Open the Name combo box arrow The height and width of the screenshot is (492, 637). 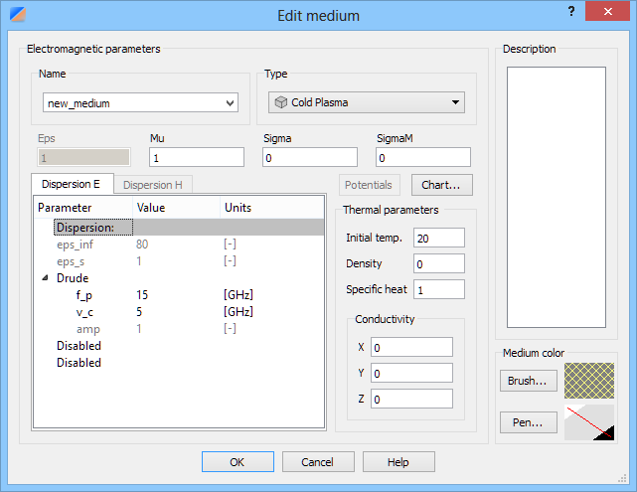point(230,103)
